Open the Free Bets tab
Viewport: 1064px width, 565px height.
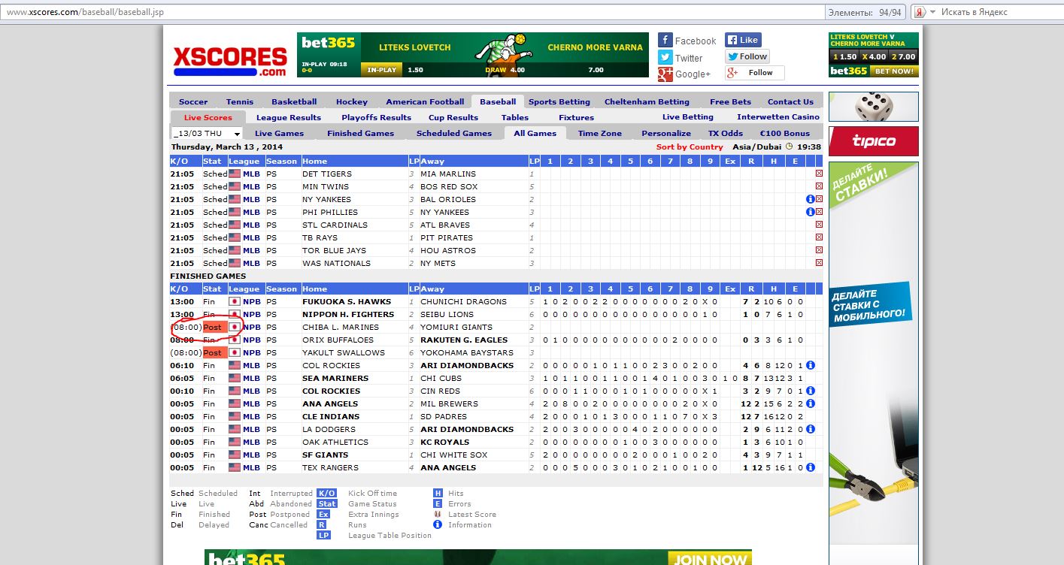point(730,101)
